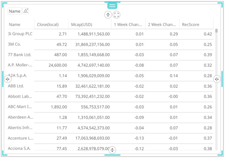This screenshot has height=158, width=225.
Task: Click the vertical scrollbar thumb
Action: 217,31
